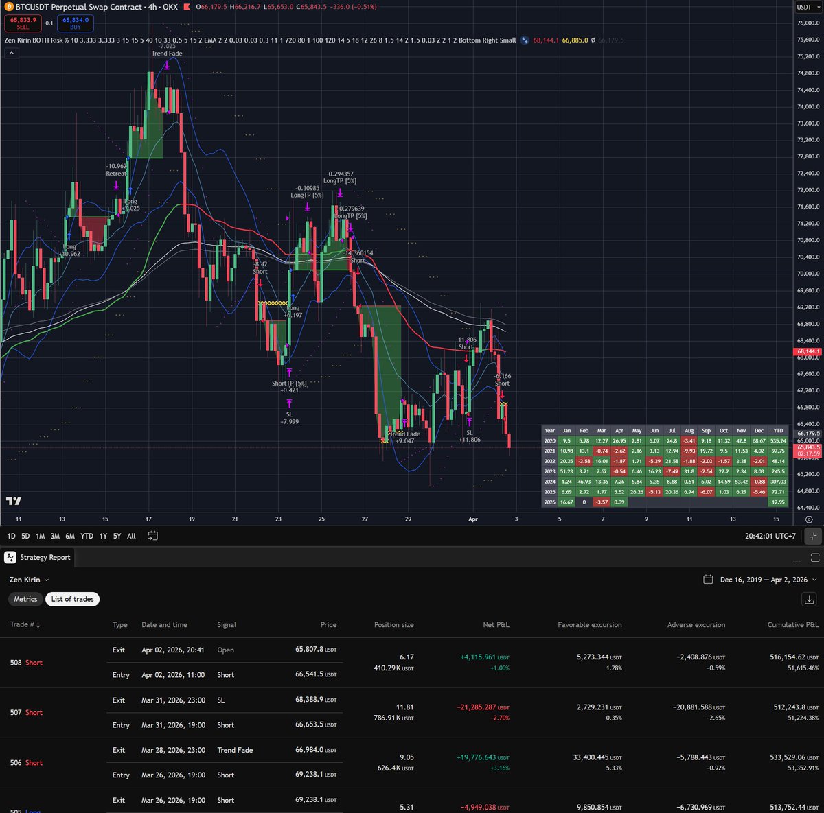Click the collapse chart panel icon beside clock
824x813 pixels.
(812, 537)
